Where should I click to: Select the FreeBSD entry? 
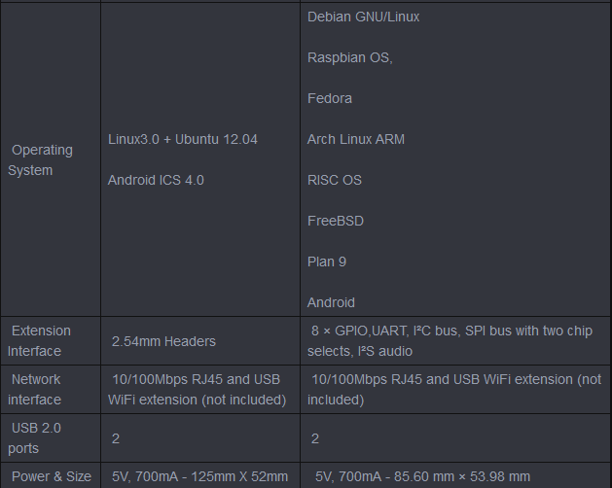pyautogui.click(x=335, y=221)
